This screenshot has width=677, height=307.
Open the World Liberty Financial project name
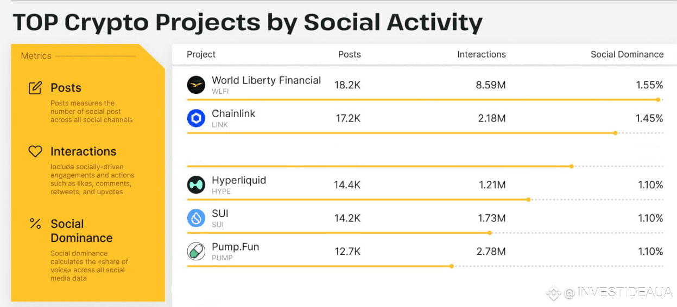[266, 80]
